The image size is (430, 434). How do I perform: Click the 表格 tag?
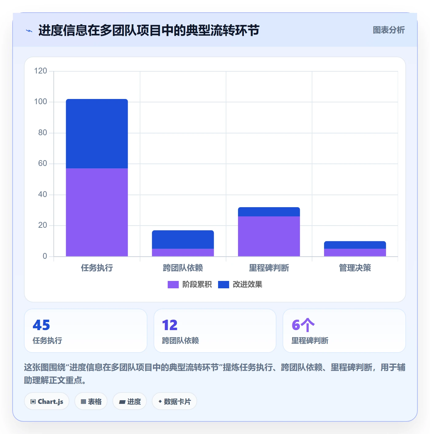(91, 401)
